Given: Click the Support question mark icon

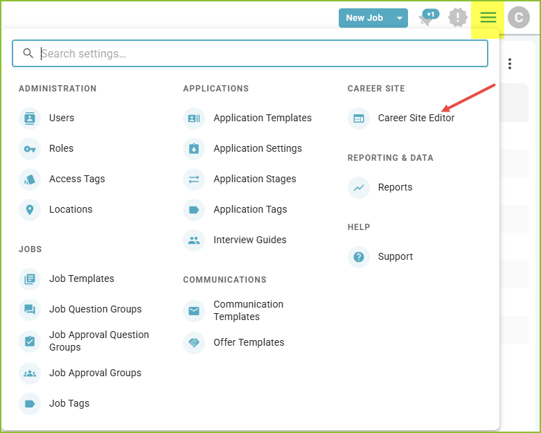Looking at the screenshot, I should 359,257.
